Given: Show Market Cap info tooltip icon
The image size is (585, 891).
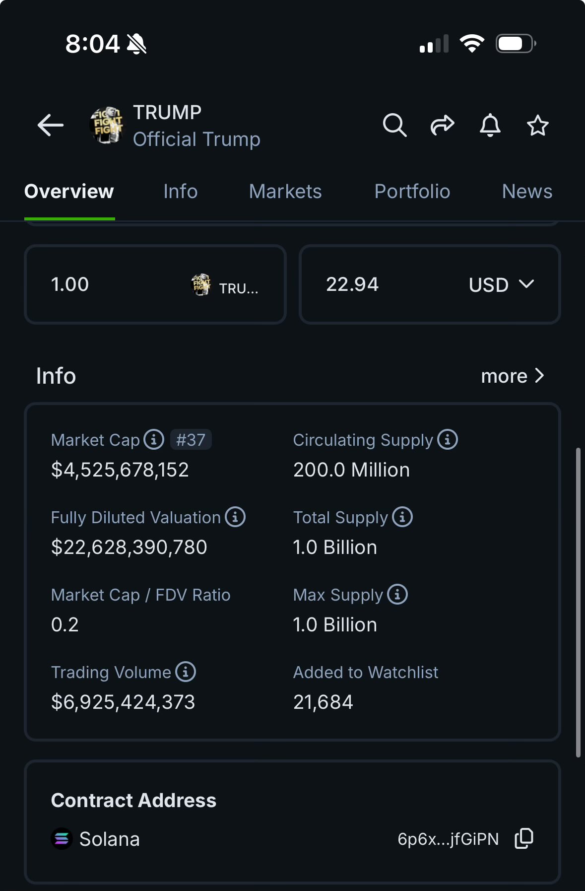Looking at the screenshot, I should [x=154, y=439].
